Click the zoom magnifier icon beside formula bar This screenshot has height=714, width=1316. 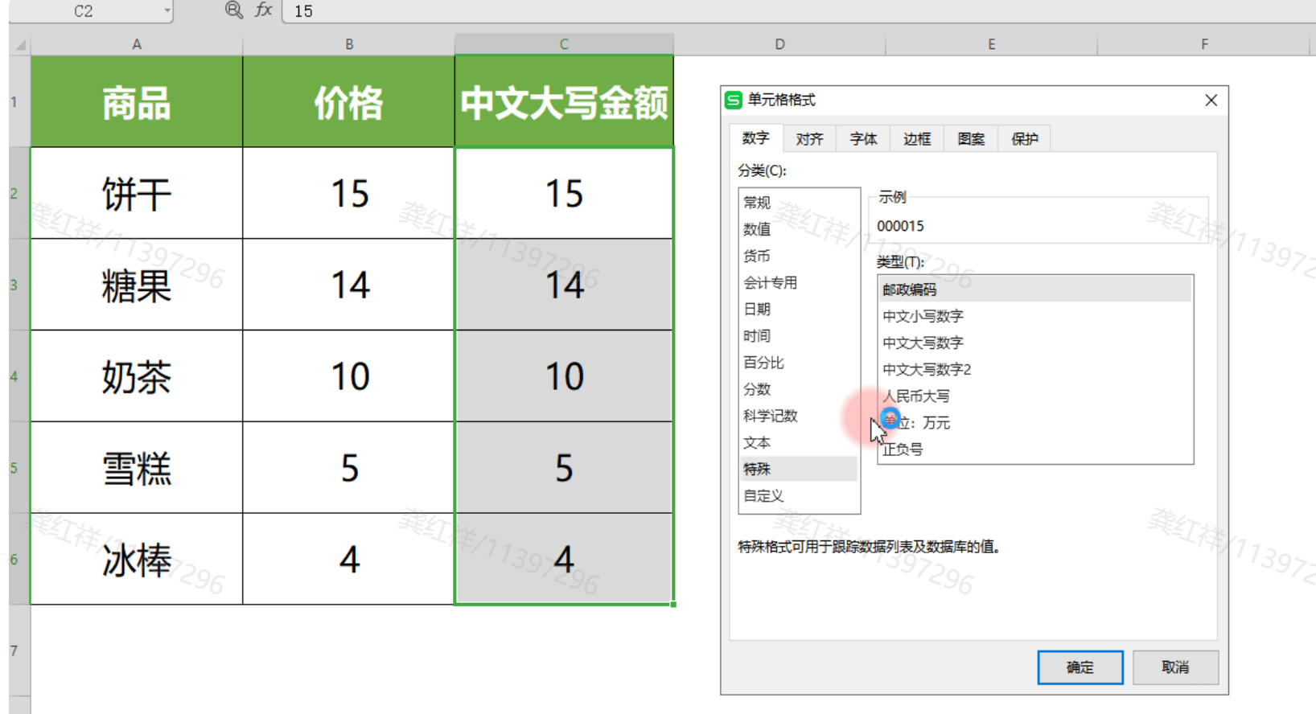pos(233,10)
